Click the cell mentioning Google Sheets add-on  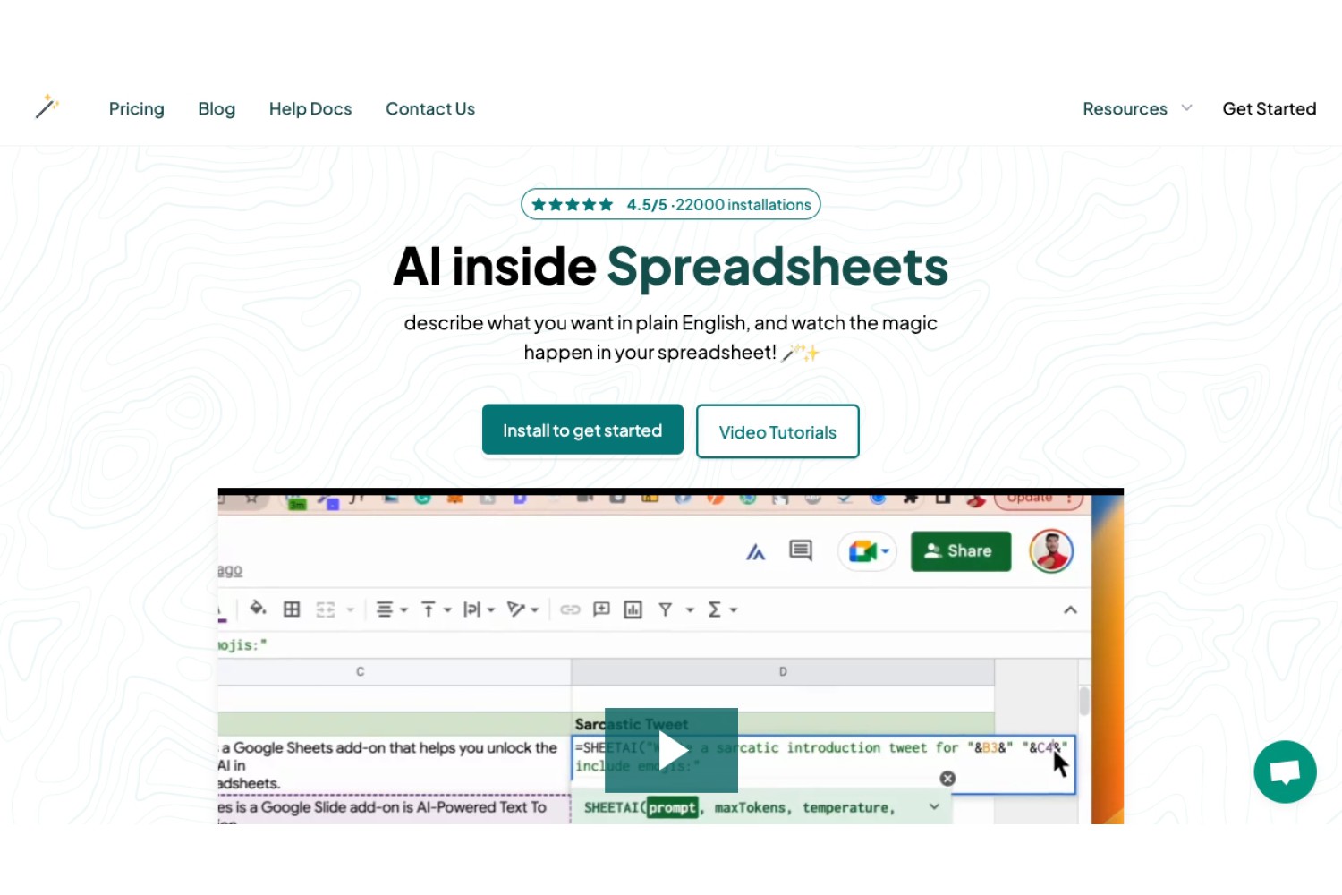pyautogui.click(x=395, y=765)
